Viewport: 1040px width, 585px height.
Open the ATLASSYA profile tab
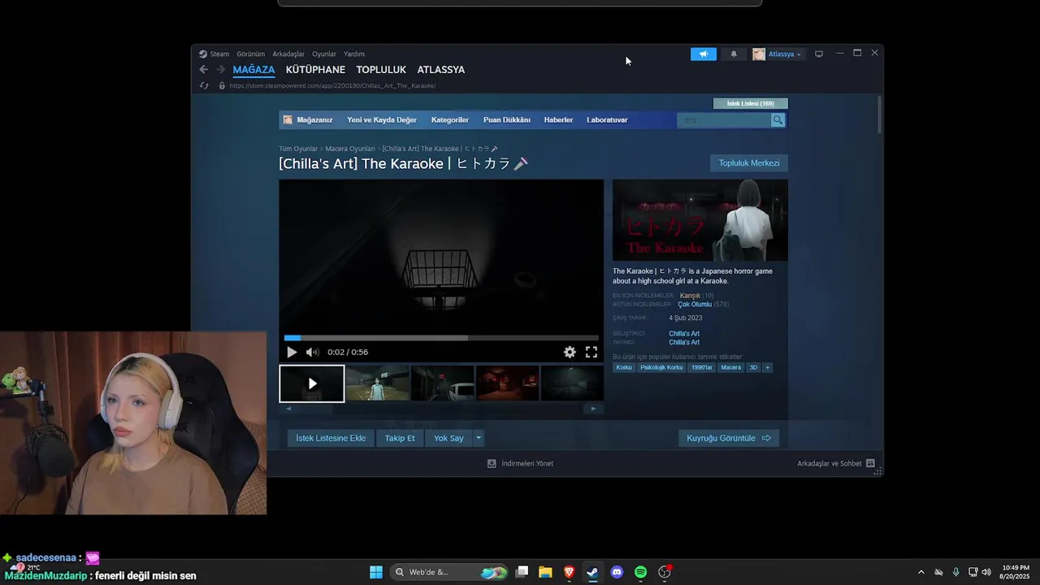click(441, 70)
